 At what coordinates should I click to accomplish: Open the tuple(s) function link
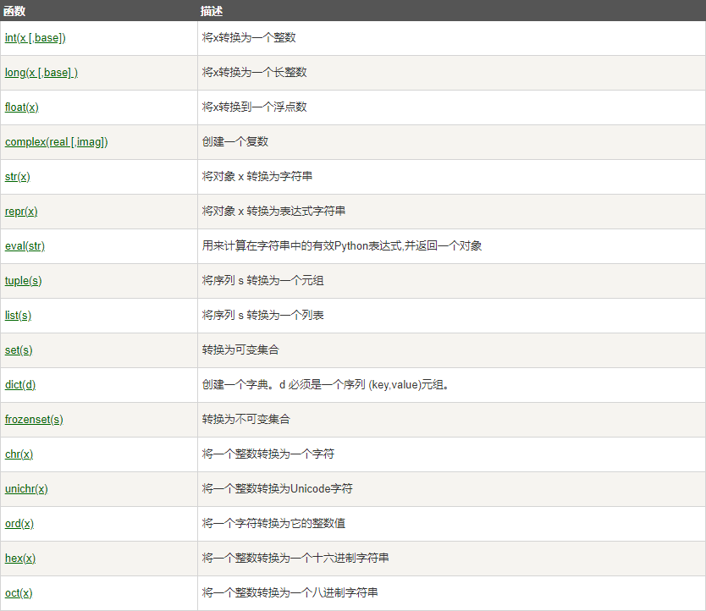pos(24,280)
